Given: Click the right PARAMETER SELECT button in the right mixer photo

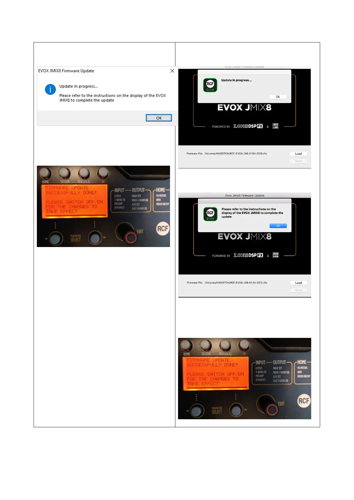Looking at the screenshot, I should [x=236, y=410].
